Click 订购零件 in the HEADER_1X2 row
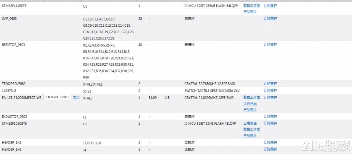 pyautogui.click(x=270, y=142)
